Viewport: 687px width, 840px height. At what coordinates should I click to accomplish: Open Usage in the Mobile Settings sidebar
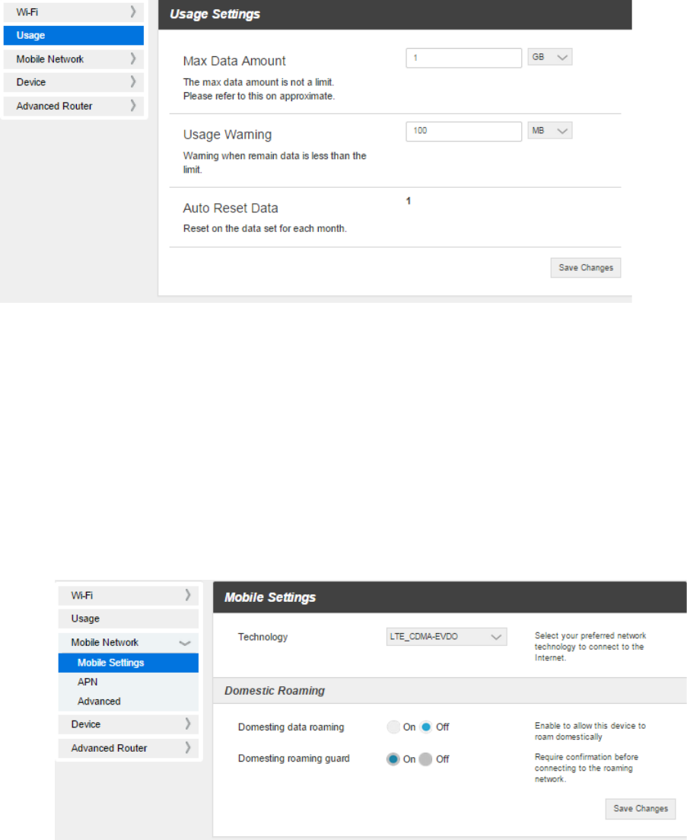point(129,619)
